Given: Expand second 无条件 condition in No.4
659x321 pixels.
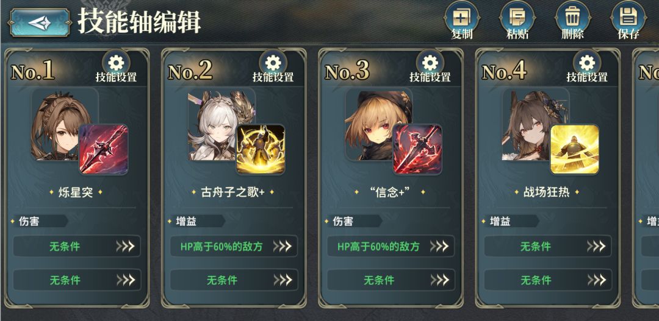Looking at the screenshot, I should [547, 280].
